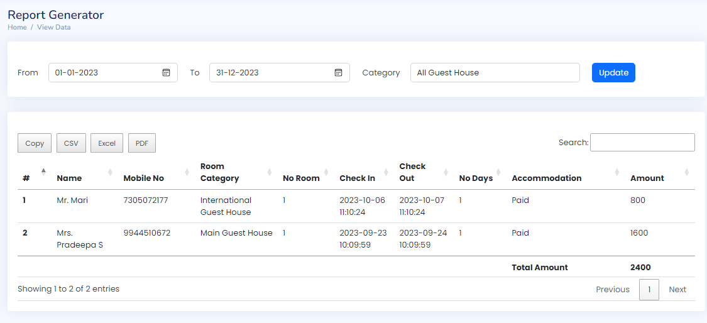Download report as PDF
Viewport: 707px width, 323px height.
142,143
